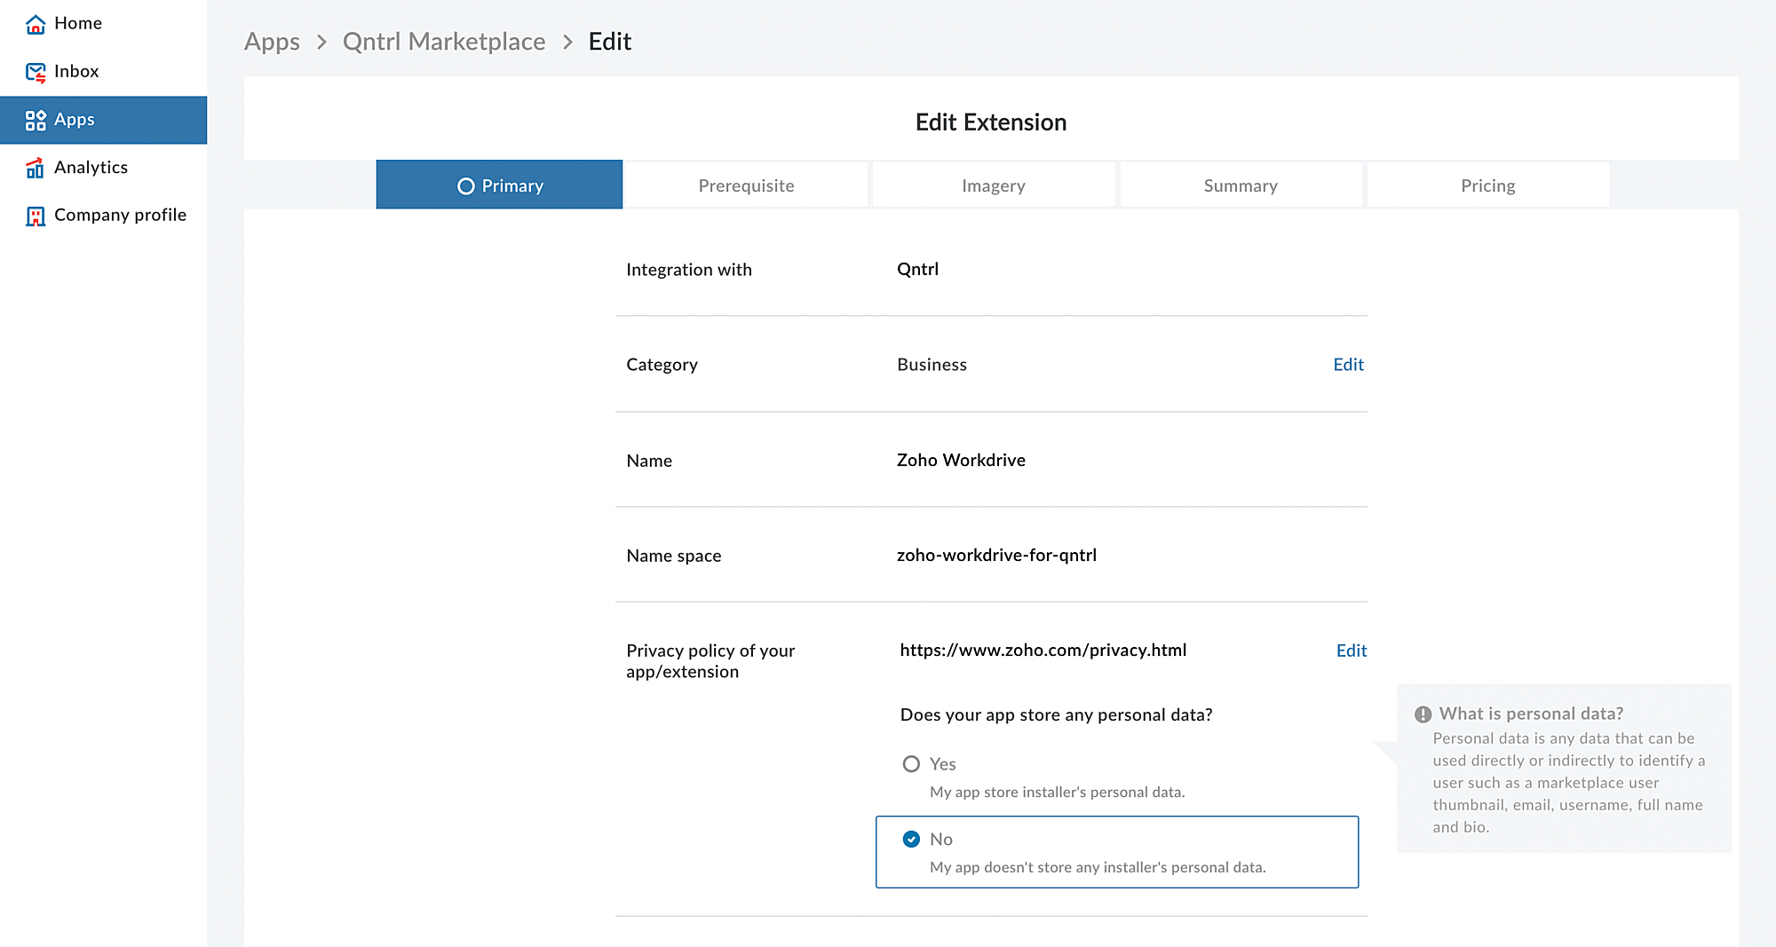This screenshot has width=1776, height=947.
Task: Open the Inbox mail icon
Action: coord(36,72)
